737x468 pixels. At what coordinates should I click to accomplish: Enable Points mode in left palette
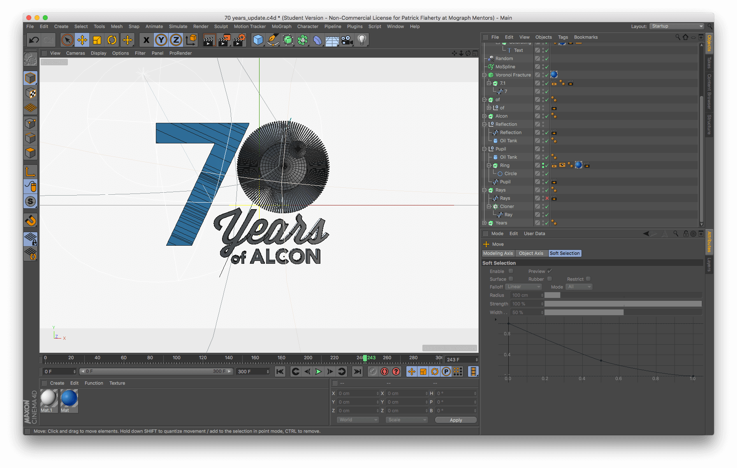click(30, 123)
